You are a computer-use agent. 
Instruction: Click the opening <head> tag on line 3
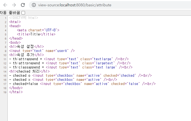tap(15, 26)
